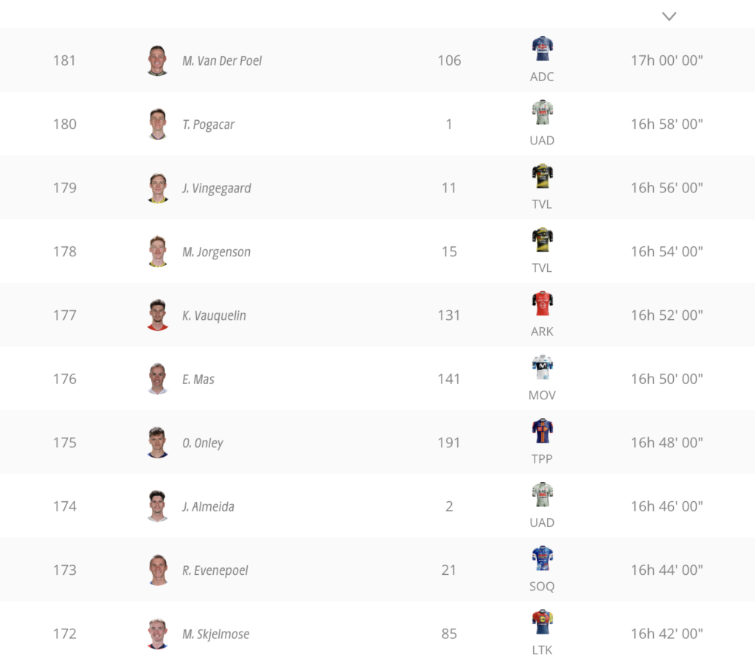Image resolution: width=755 pixels, height=664 pixels.
Task: Click J. Almeida's portrait photo
Action: [x=158, y=506]
